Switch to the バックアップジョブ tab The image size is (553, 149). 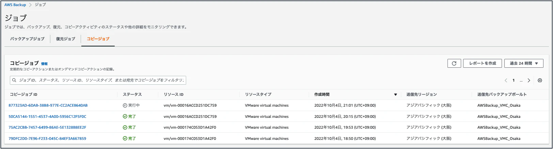27,39
